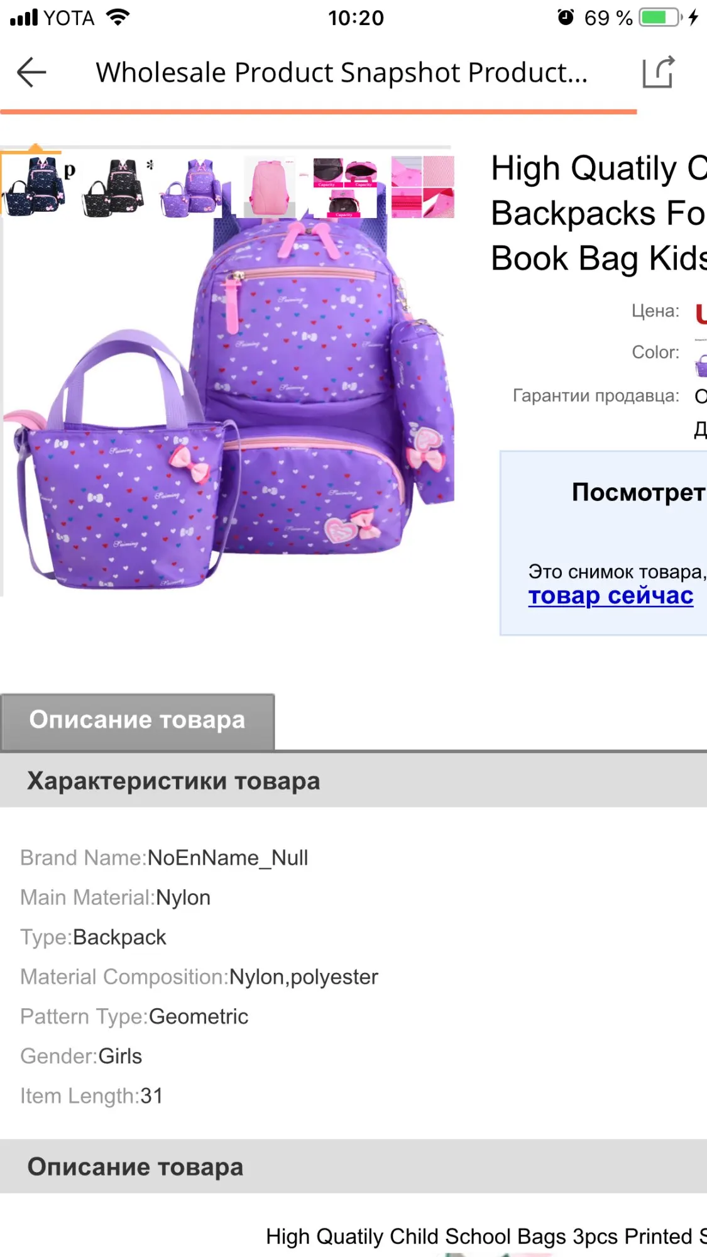Tap the 'Посмотреть' snapshot notice heading
707x1257 pixels.
tap(638, 492)
